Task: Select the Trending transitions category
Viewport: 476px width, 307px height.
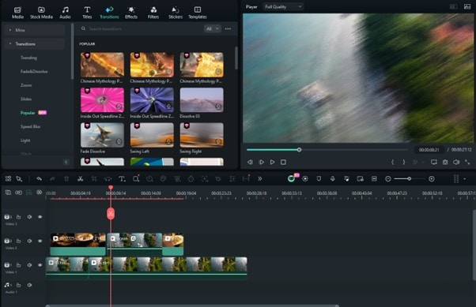Action: coord(28,58)
